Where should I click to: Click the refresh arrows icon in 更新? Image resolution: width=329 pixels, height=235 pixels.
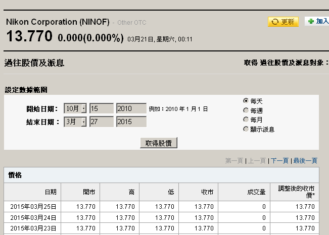click(275, 22)
